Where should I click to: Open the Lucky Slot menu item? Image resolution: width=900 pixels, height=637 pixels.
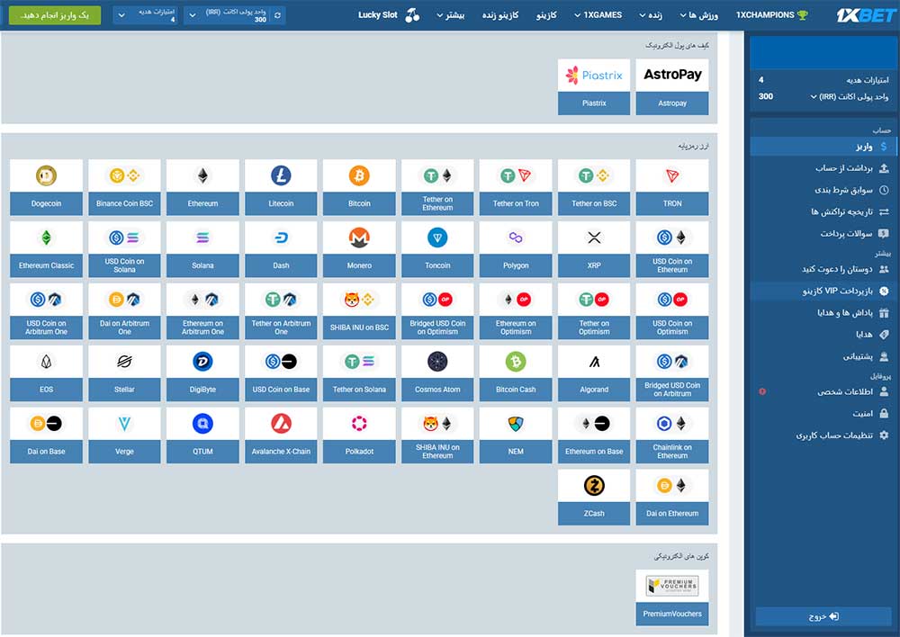coord(389,15)
